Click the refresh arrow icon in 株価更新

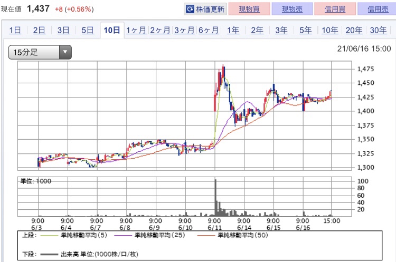click(x=190, y=9)
